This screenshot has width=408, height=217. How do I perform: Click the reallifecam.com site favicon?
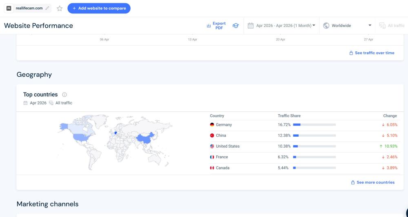coord(9,8)
